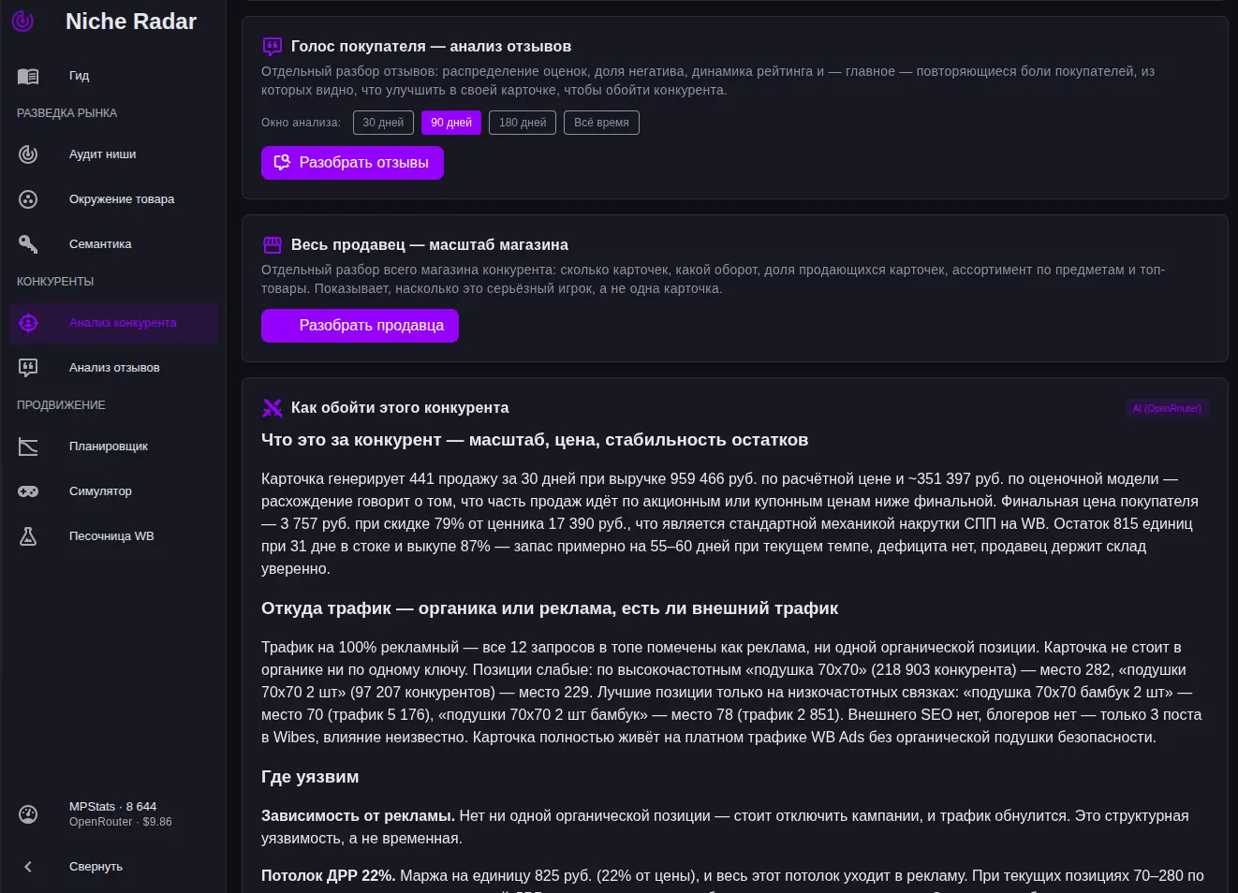Screen dimensions: 1238x893
Task: Click the Разобрать отзывы button
Action: click(x=352, y=162)
